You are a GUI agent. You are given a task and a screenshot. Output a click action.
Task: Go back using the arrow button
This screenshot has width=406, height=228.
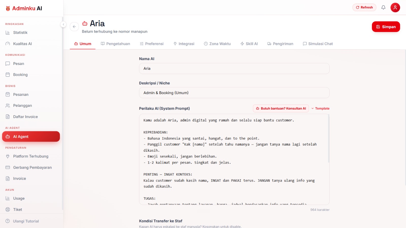point(74,27)
